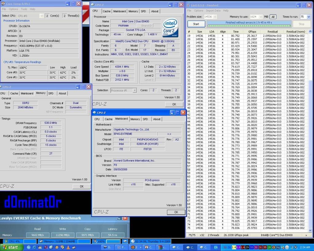Viewport: 314px width, 251px height.
Task: Click the memory icon beside Memory: 310MB / 2046MB
Action: 41,241
